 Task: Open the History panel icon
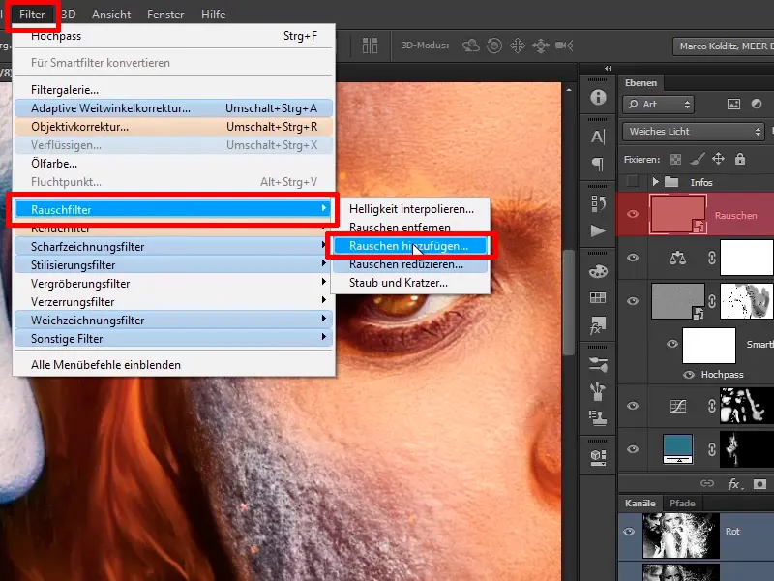pyautogui.click(x=598, y=203)
